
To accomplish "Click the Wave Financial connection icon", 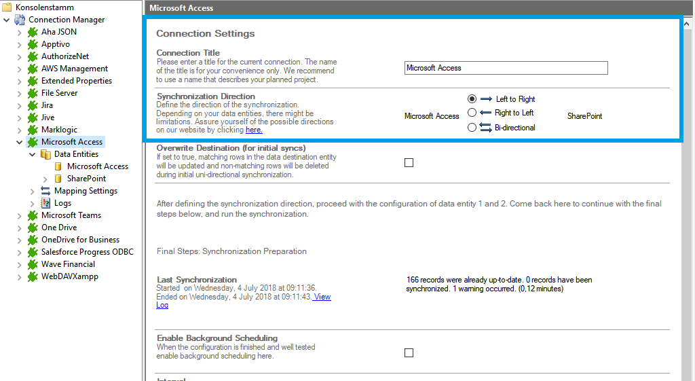I will 33,264.
